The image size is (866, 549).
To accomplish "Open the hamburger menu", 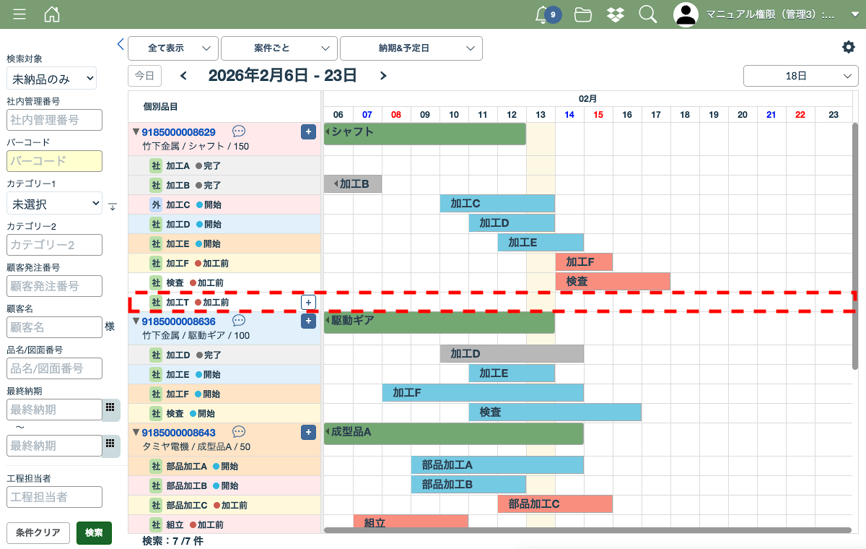I will tap(19, 14).
